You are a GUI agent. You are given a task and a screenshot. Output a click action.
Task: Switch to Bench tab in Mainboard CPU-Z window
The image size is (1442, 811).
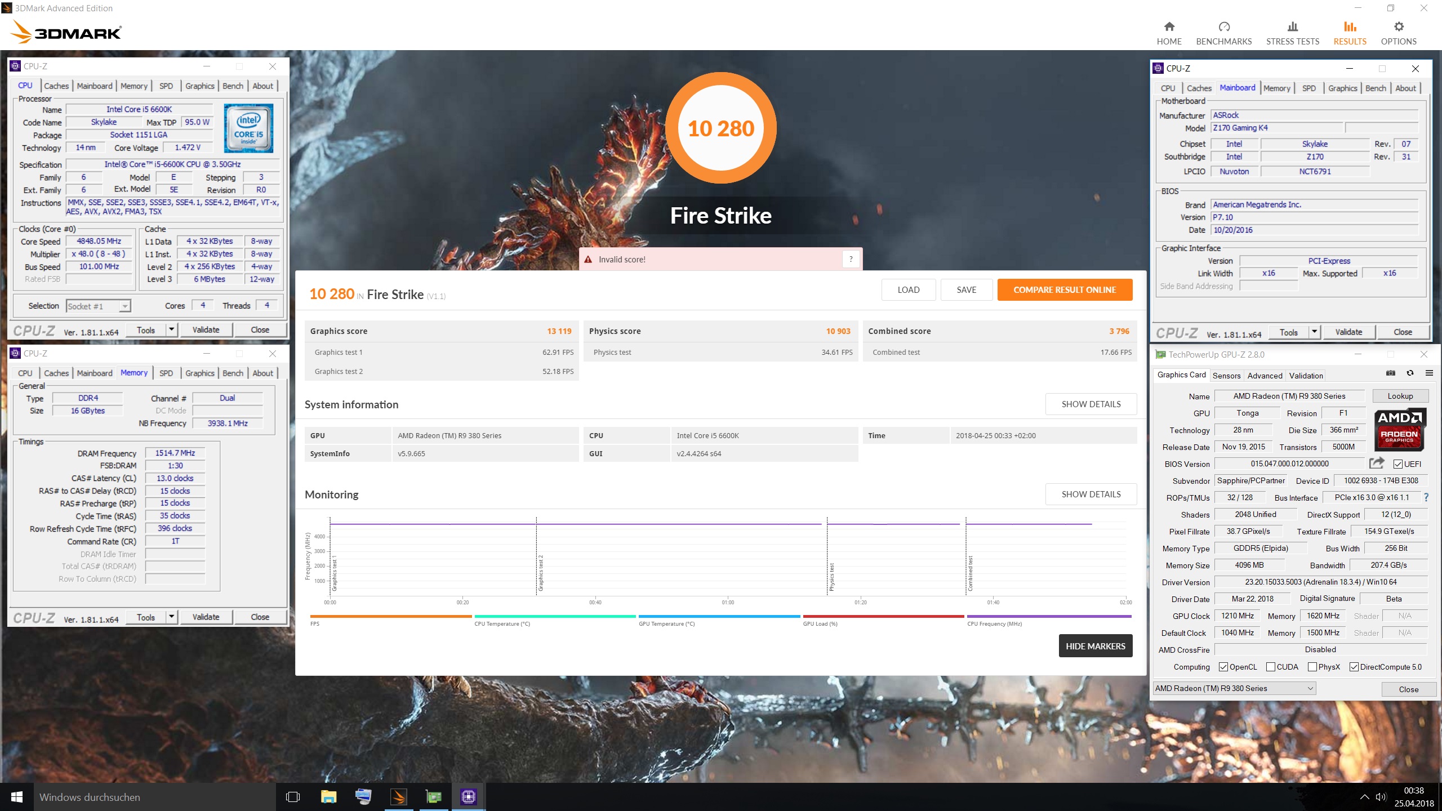pos(1376,88)
